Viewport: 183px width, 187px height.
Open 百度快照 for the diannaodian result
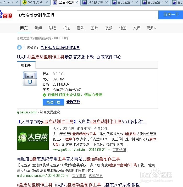(x=79, y=175)
